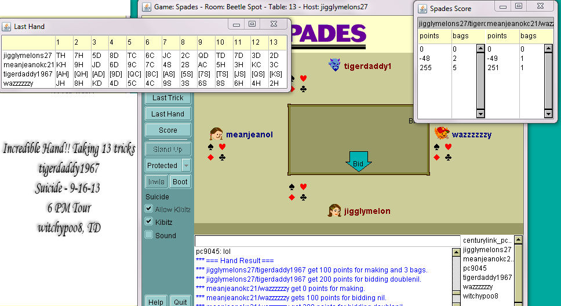Open the Score window button

pos(168,130)
